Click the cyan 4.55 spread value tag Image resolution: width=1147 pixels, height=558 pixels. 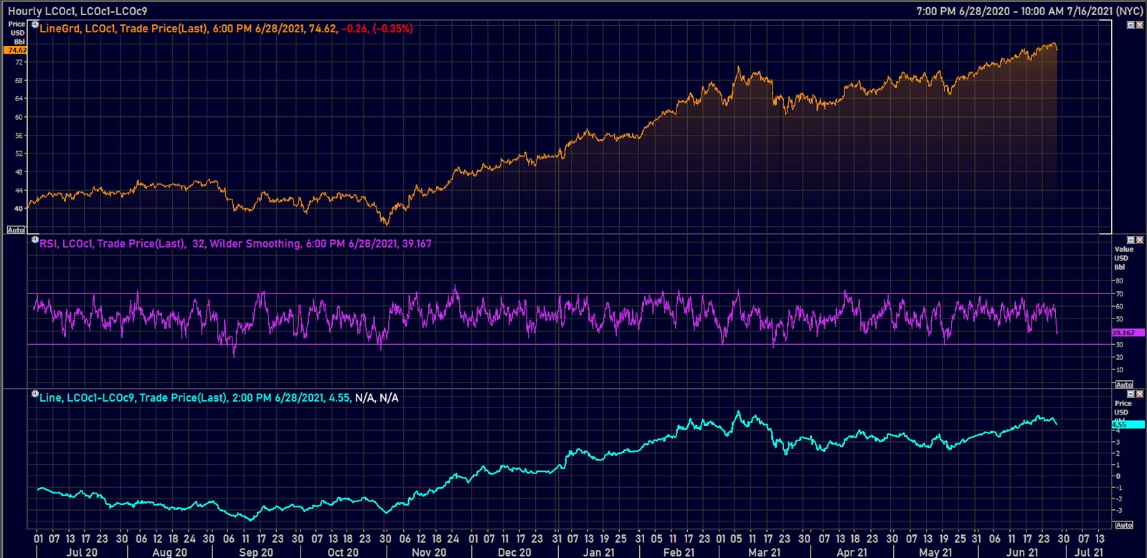tap(1128, 425)
